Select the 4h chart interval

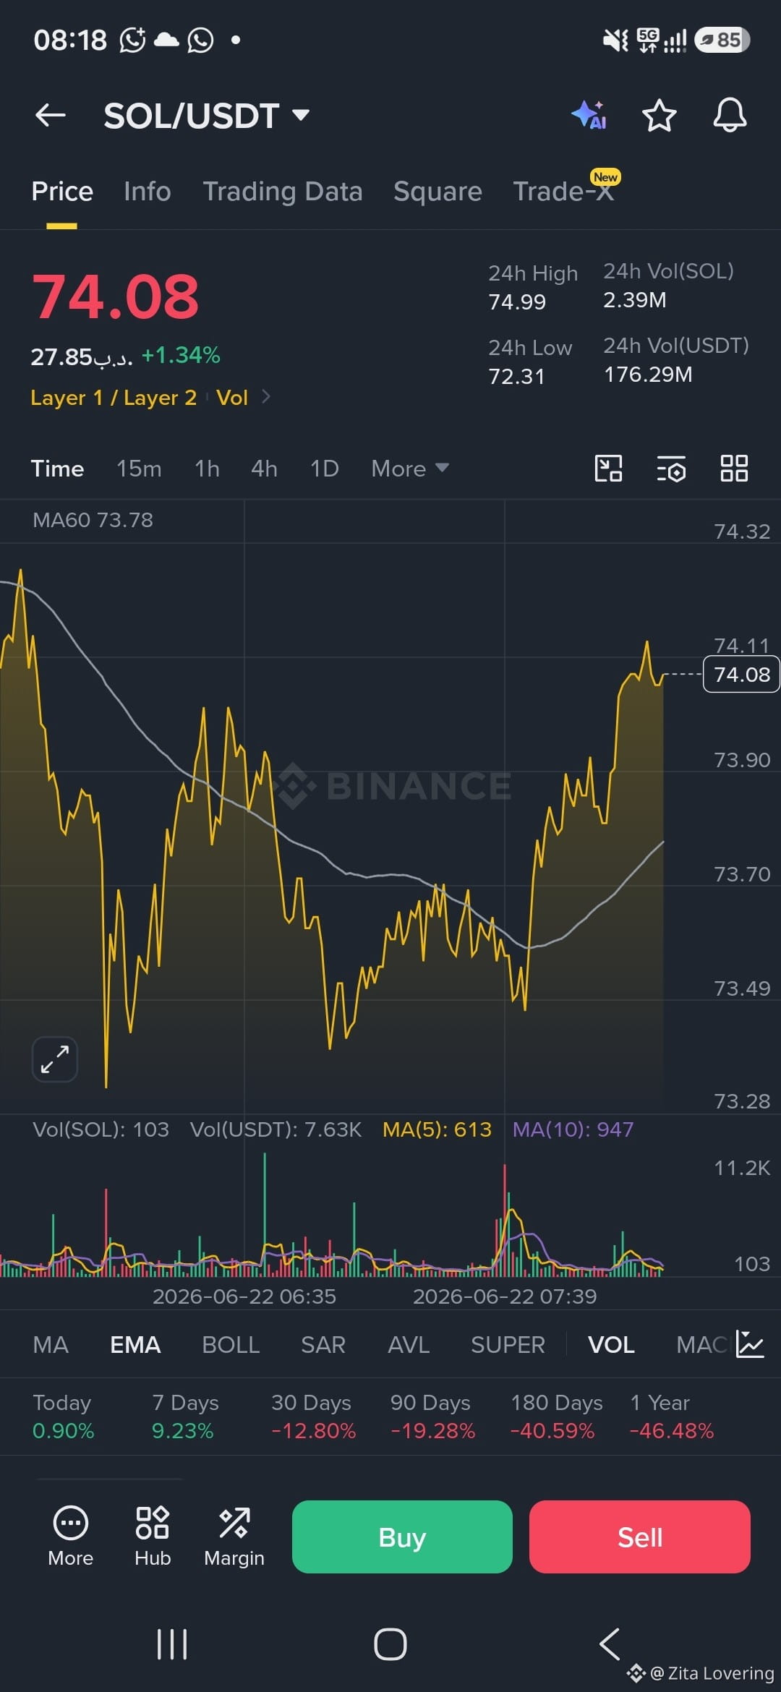(264, 469)
